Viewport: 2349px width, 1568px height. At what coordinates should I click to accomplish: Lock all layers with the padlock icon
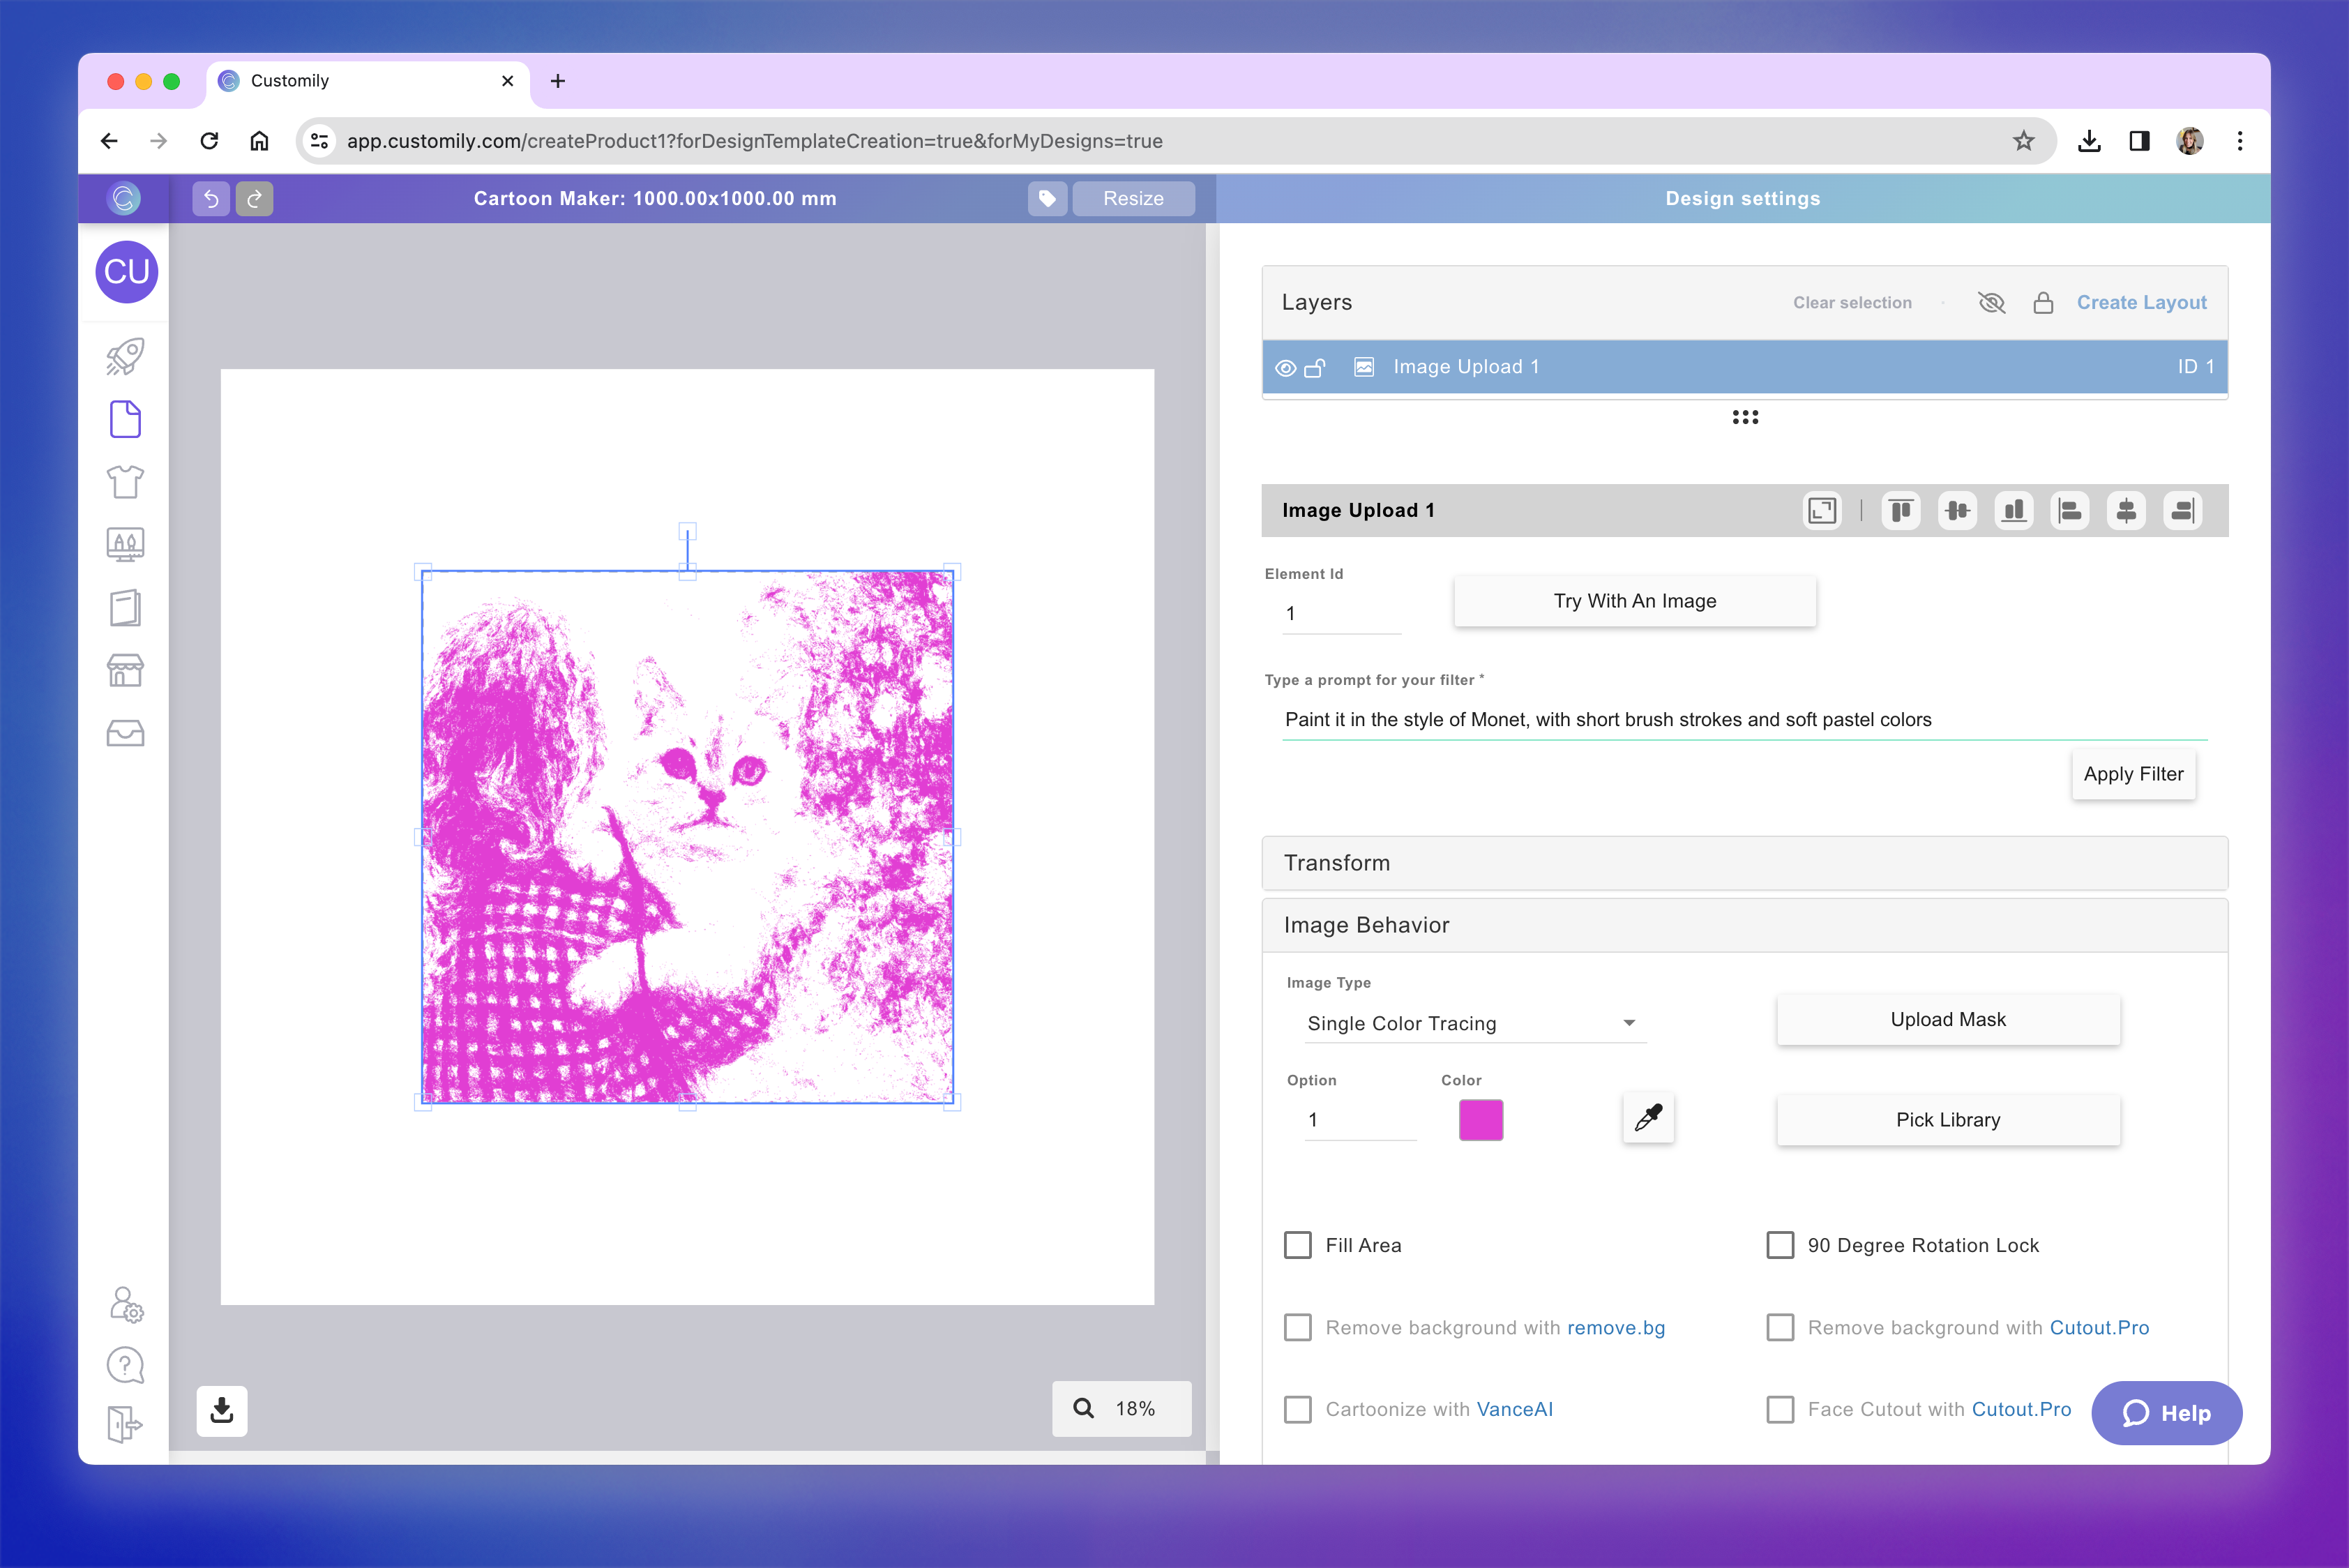(2043, 302)
